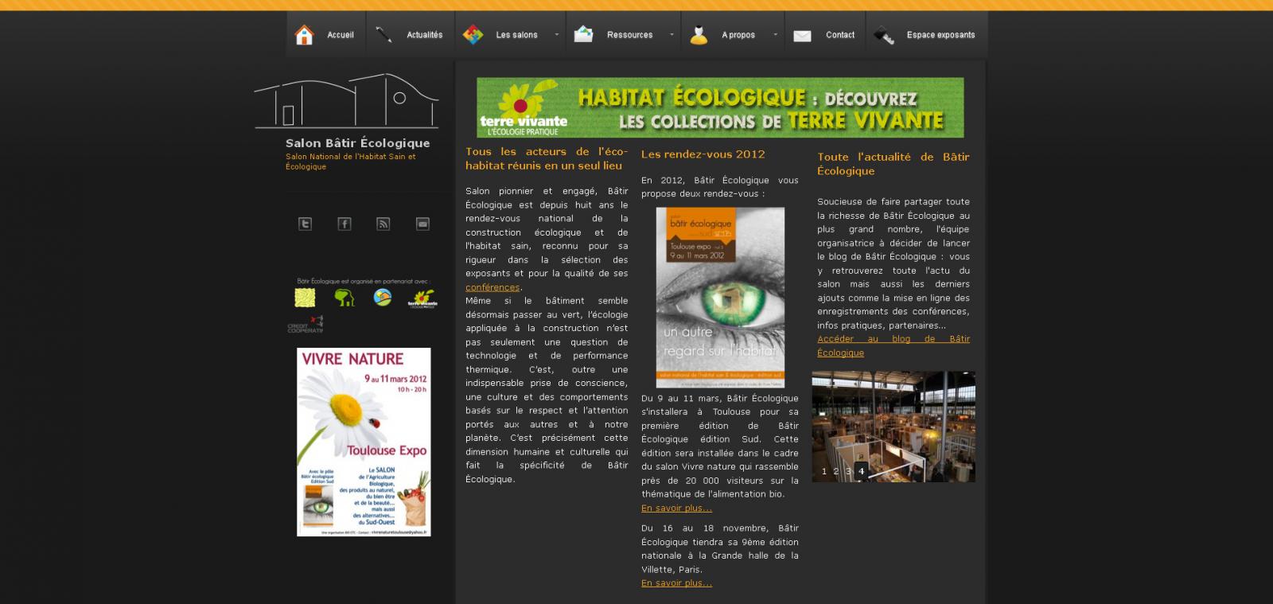Follow the conférences link
Viewport: 1273px width, 604px height.
tap(492, 287)
